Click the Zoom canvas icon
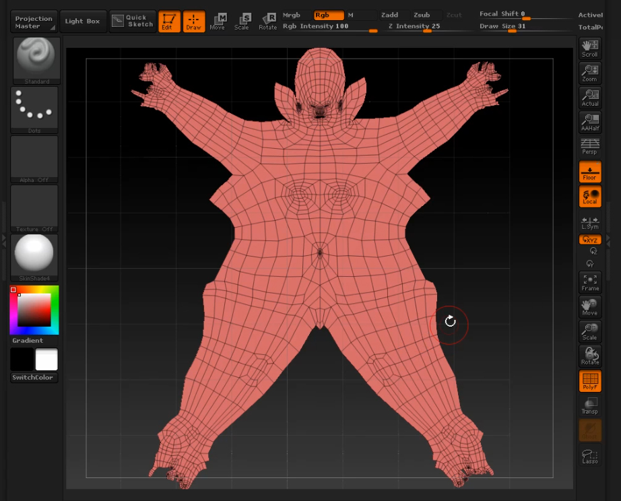Viewport: 621px width, 501px height. tap(590, 73)
